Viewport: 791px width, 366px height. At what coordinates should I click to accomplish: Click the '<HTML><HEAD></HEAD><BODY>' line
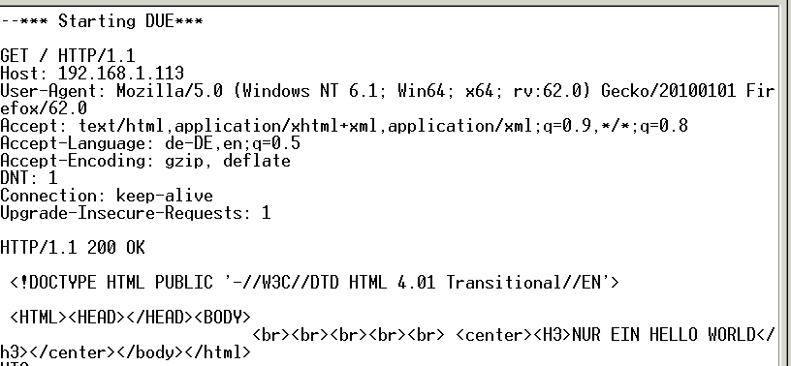130,318
